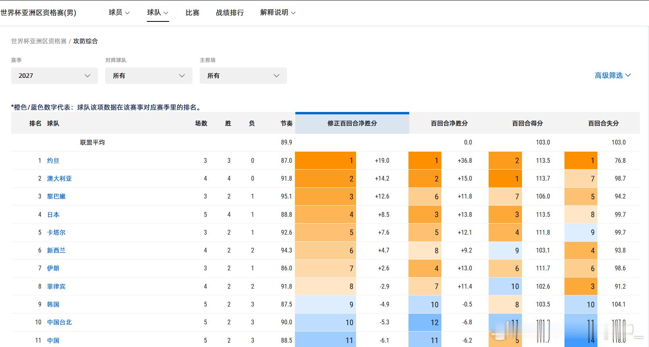
Task: Click 新西兰's 94.3 pace value
Action: (x=286, y=250)
